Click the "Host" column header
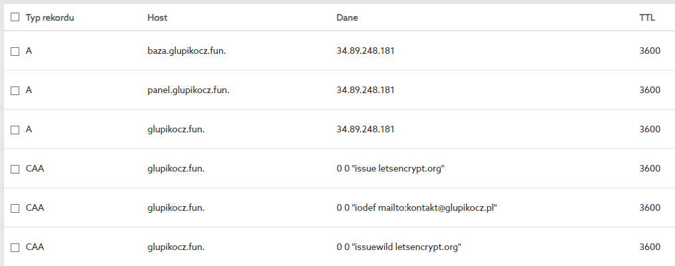Viewport: 675px width, 266px height. tap(157, 18)
